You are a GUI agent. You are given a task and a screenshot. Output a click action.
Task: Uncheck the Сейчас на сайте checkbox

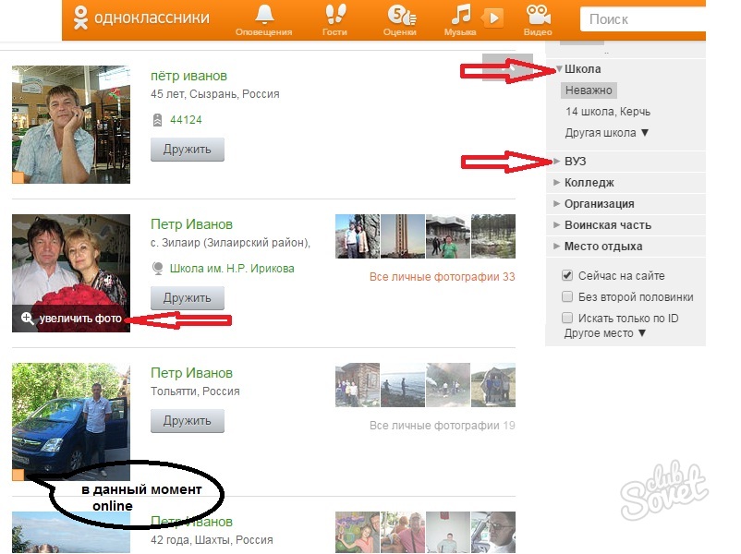pos(568,276)
